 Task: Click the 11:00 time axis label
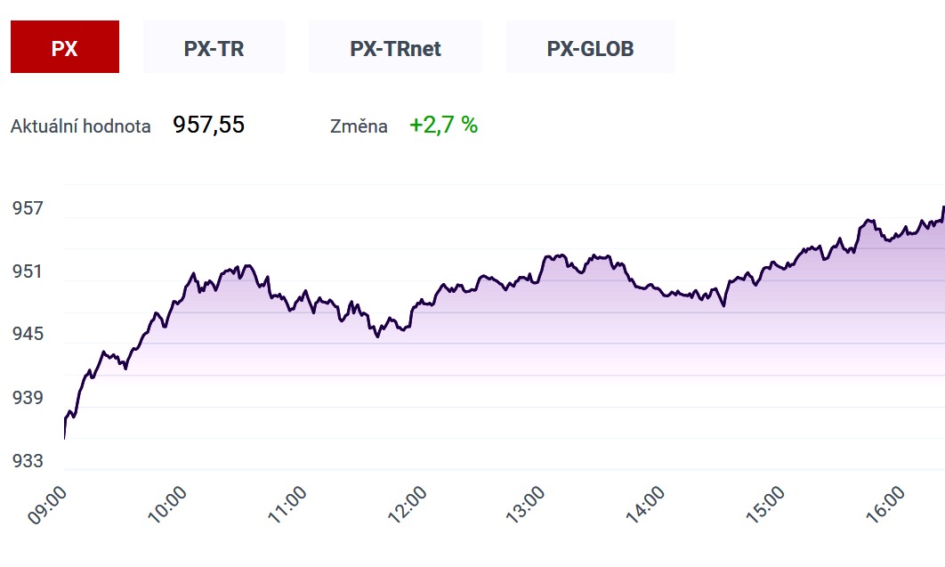tap(287, 505)
